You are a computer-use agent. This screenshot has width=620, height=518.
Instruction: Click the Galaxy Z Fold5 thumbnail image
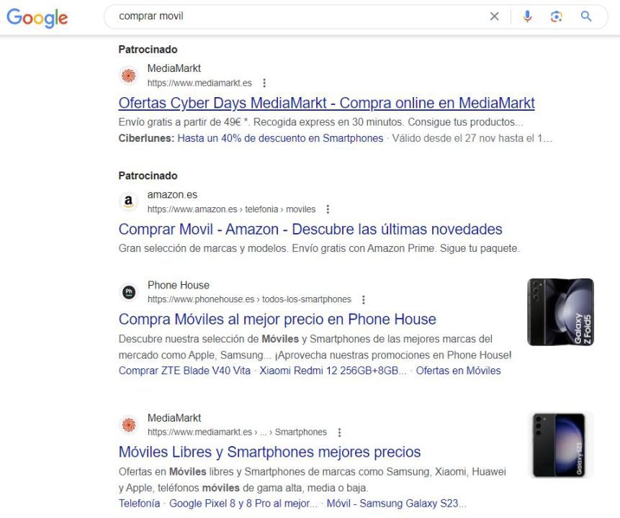[x=561, y=312]
